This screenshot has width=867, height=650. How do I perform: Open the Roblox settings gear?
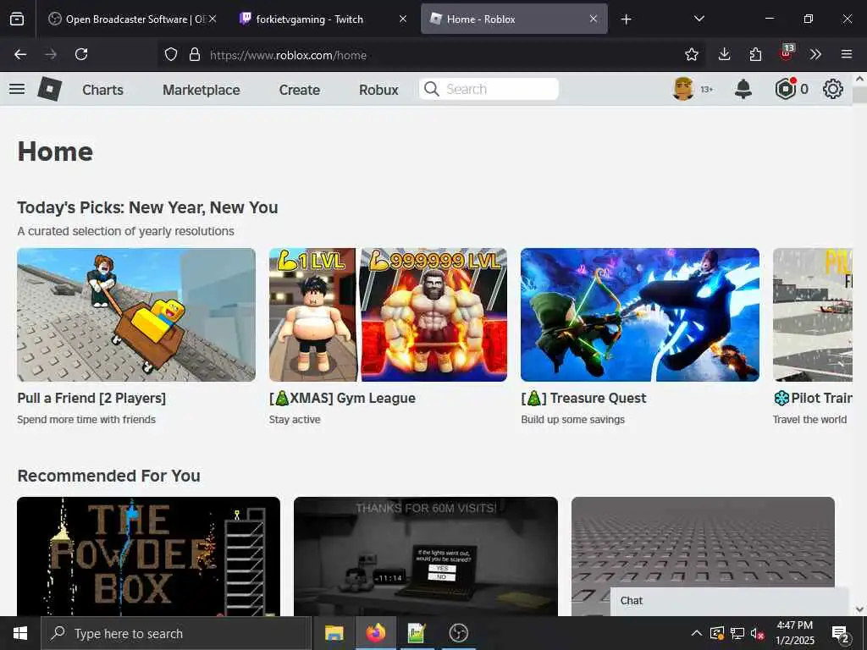coord(833,89)
